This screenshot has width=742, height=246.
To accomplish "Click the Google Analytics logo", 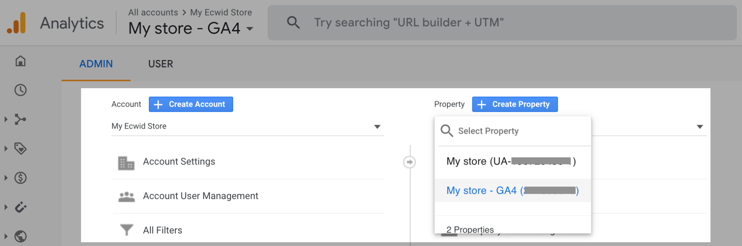I will coord(16,23).
